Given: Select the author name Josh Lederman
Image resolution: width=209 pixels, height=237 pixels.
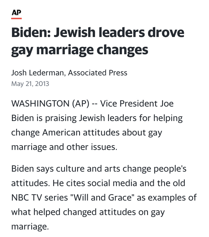Looking at the screenshot, I should [x=38, y=73].
